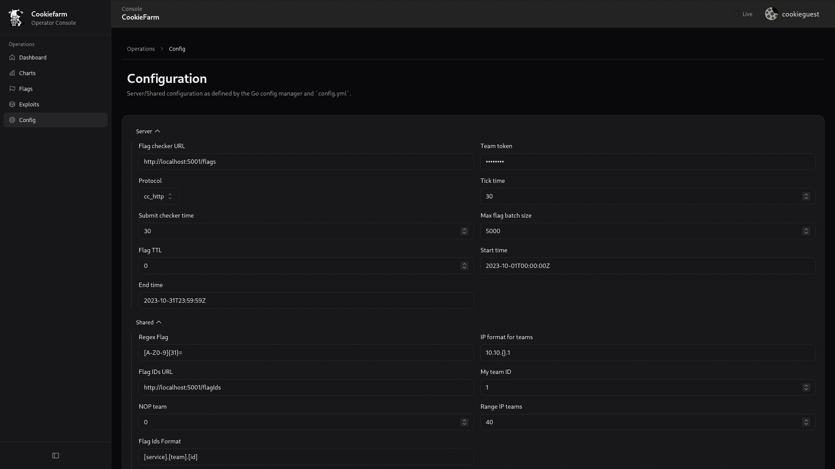Edit the IP format for teams field
The width and height of the screenshot is (835, 469).
pos(648,353)
